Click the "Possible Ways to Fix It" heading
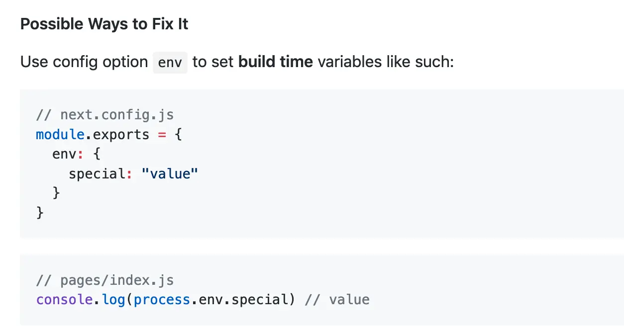The image size is (624, 335). [104, 24]
